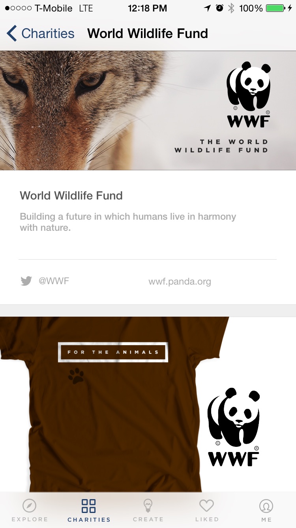Tap the Explore compass icon
The width and height of the screenshot is (296, 528).
tap(30, 505)
